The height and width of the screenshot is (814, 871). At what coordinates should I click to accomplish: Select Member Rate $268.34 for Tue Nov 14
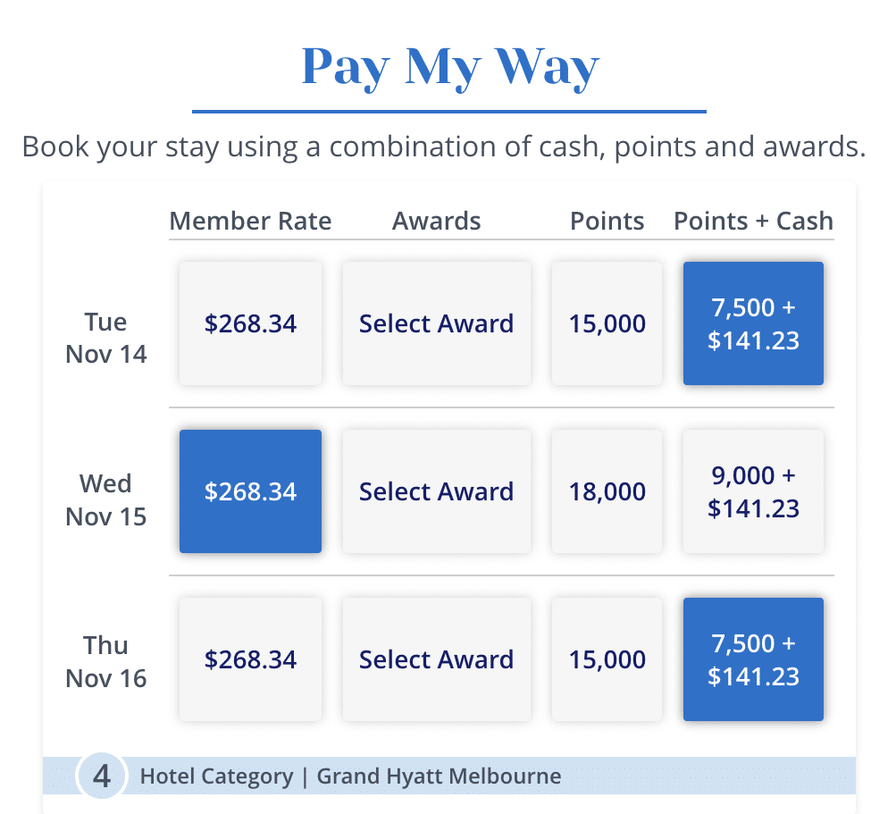[x=250, y=323]
